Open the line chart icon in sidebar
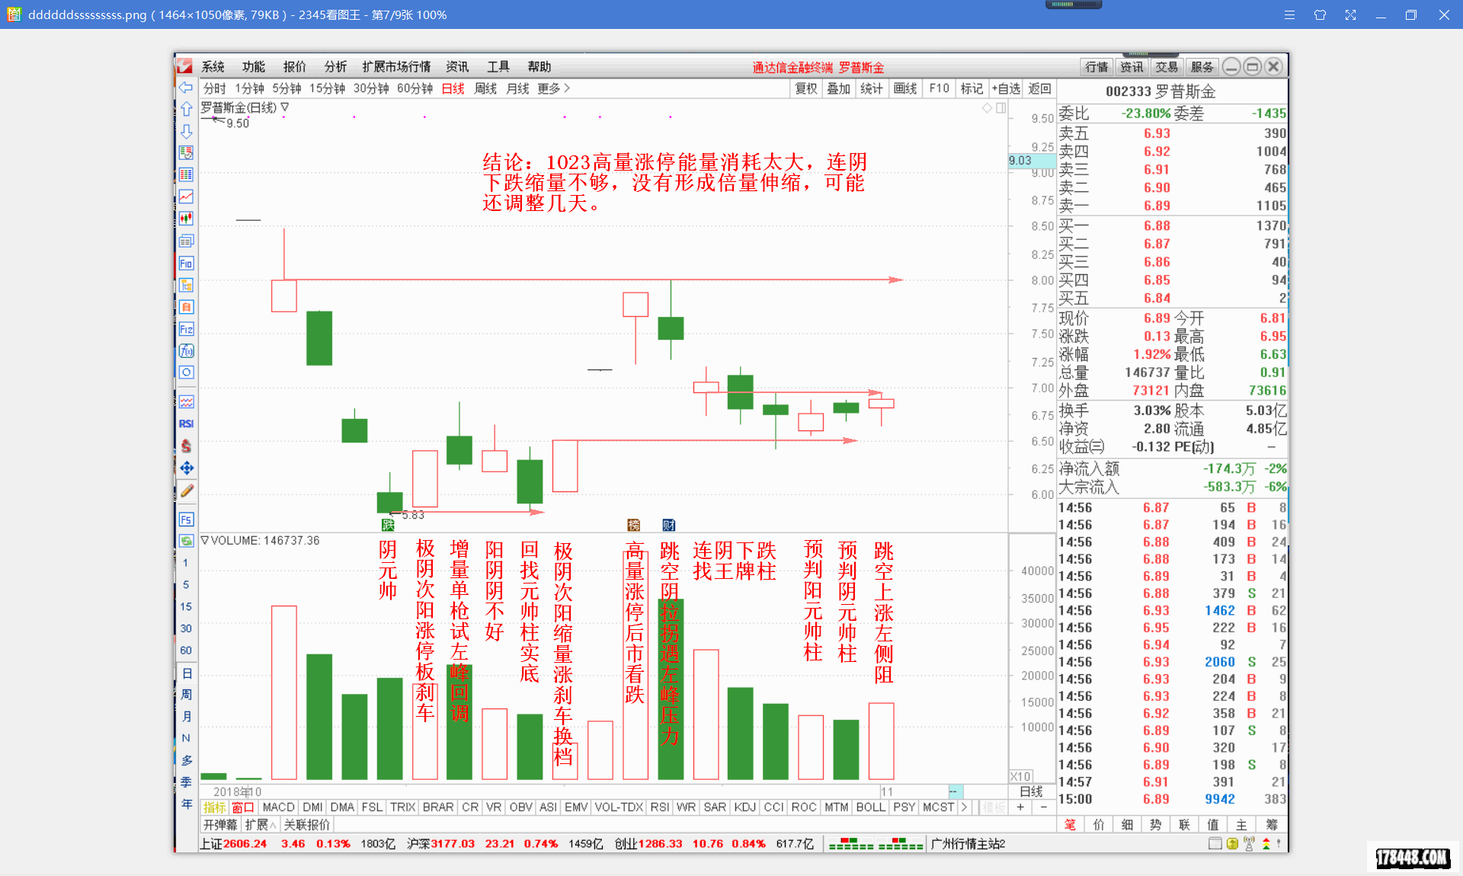The image size is (1463, 876). 186,197
